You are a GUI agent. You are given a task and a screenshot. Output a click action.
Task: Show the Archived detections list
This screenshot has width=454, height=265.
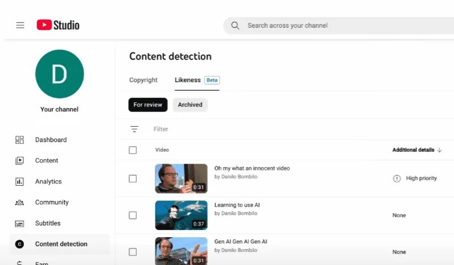click(x=190, y=105)
